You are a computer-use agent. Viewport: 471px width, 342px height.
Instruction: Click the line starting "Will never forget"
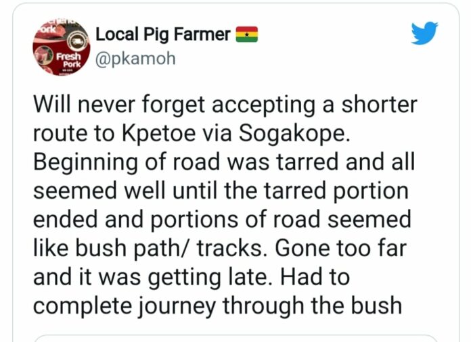225,105
